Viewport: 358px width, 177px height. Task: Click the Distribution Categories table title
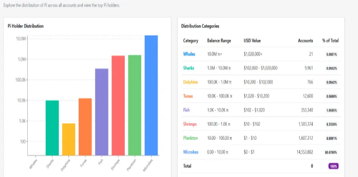click(200, 26)
